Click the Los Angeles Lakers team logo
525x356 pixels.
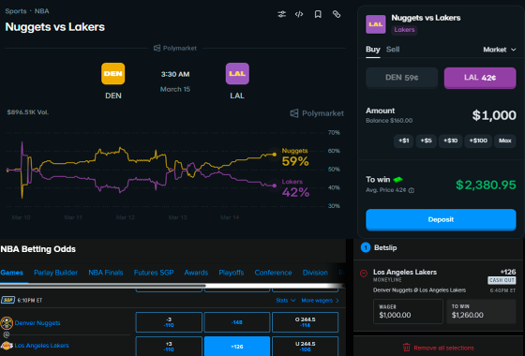(x=7, y=346)
